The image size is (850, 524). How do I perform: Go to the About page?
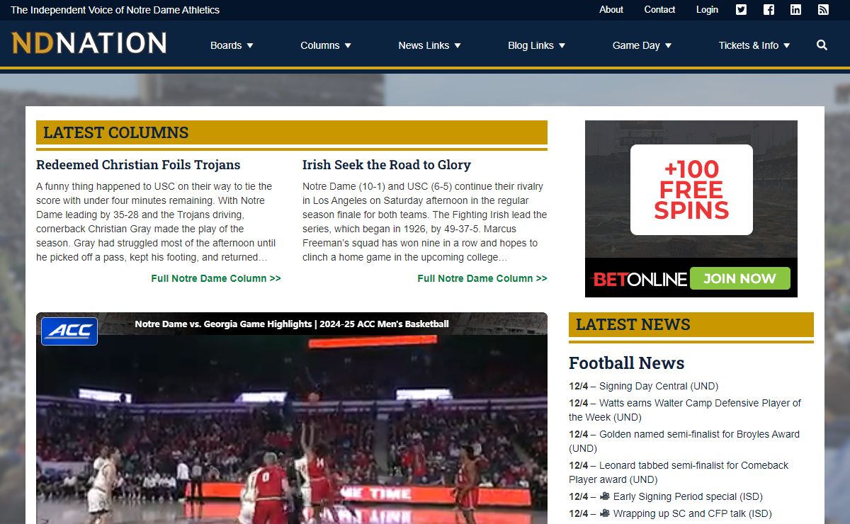click(x=611, y=10)
